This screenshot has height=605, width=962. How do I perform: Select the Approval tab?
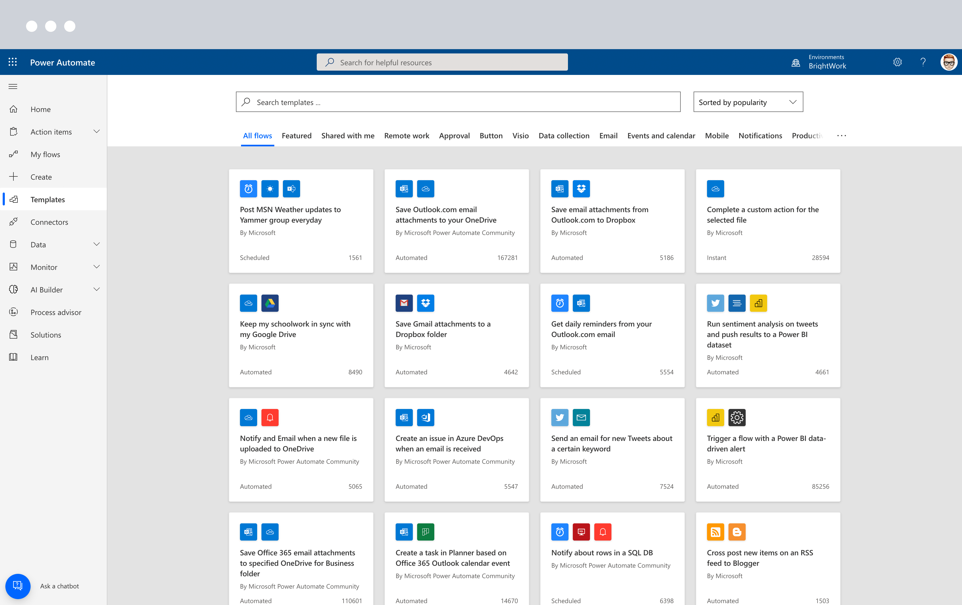pos(454,135)
